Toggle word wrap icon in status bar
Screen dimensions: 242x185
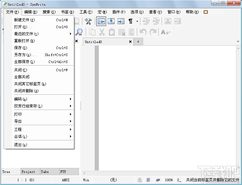coord(158,180)
